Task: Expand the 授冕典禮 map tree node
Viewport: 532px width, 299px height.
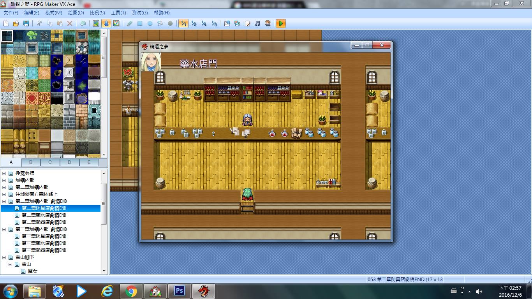Action: [4, 173]
